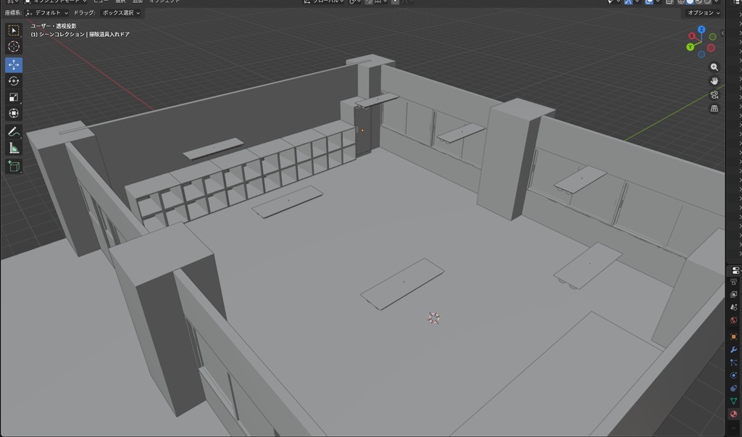The image size is (742, 437).
Task: Open the オブジェクトモード mode dropdown
Action: point(55,1)
